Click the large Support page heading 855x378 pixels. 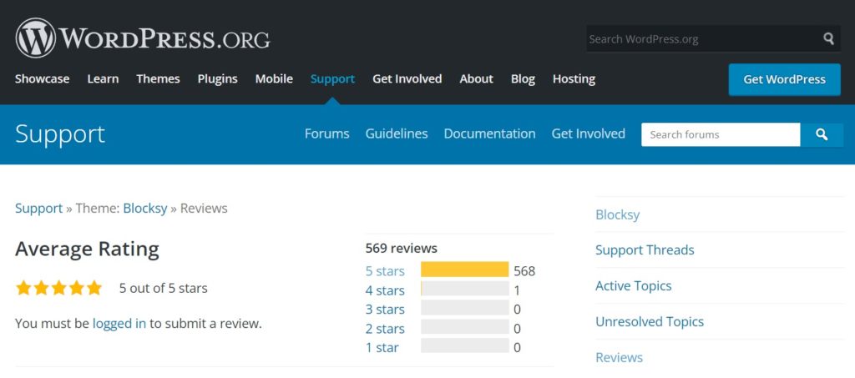[x=60, y=134]
